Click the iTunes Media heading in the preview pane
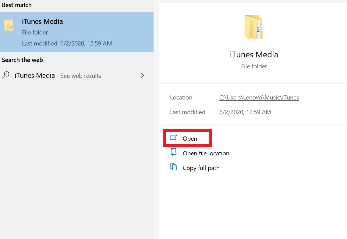Viewport: 347px width, 239px height. point(254,55)
